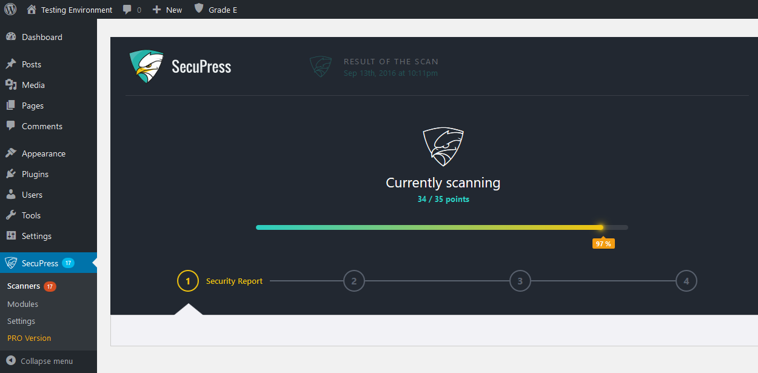Click the Pages icon in sidebar
Image resolution: width=758 pixels, height=373 pixels.
click(11, 106)
